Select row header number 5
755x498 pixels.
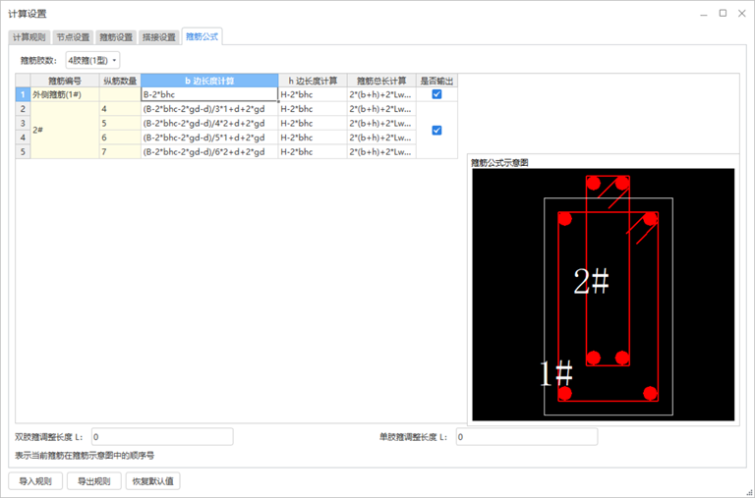(22, 152)
